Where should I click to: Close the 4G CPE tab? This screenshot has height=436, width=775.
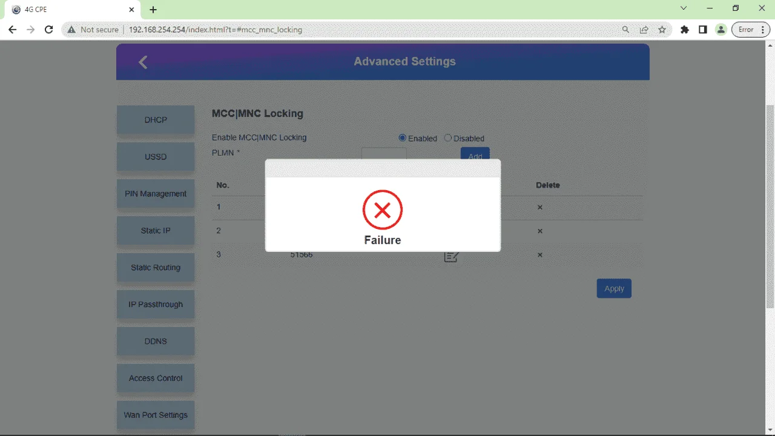[132, 10]
